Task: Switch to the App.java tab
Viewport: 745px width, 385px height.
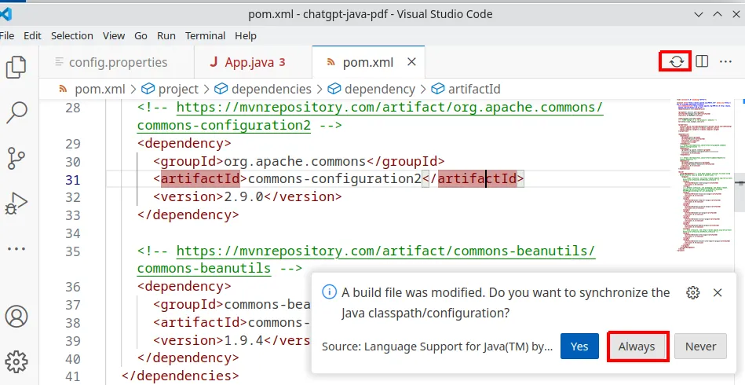Action: click(253, 62)
